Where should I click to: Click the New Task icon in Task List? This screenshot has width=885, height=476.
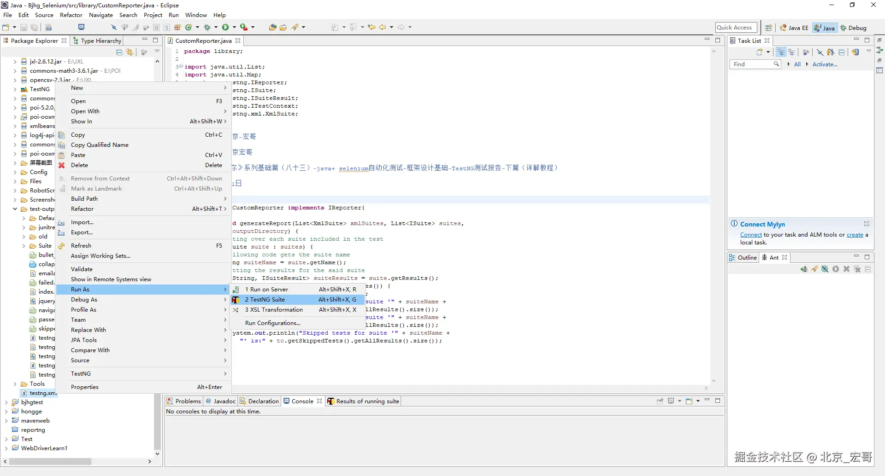760,52
